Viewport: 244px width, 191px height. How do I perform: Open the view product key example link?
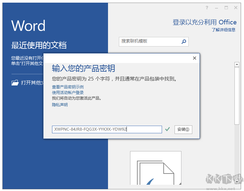[68, 87]
